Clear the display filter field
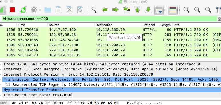The image size is (221, 105). 220,19
